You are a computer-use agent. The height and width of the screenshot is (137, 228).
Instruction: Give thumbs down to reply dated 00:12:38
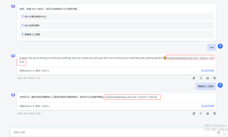pos(215,114)
